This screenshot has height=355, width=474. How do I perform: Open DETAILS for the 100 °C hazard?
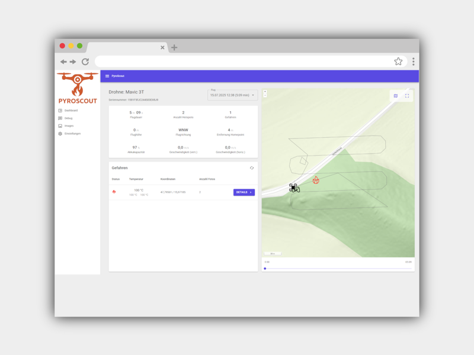point(244,192)
